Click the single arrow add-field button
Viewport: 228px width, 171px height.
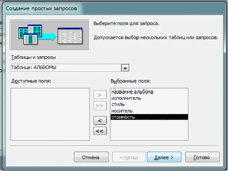(x=100, y=95)
